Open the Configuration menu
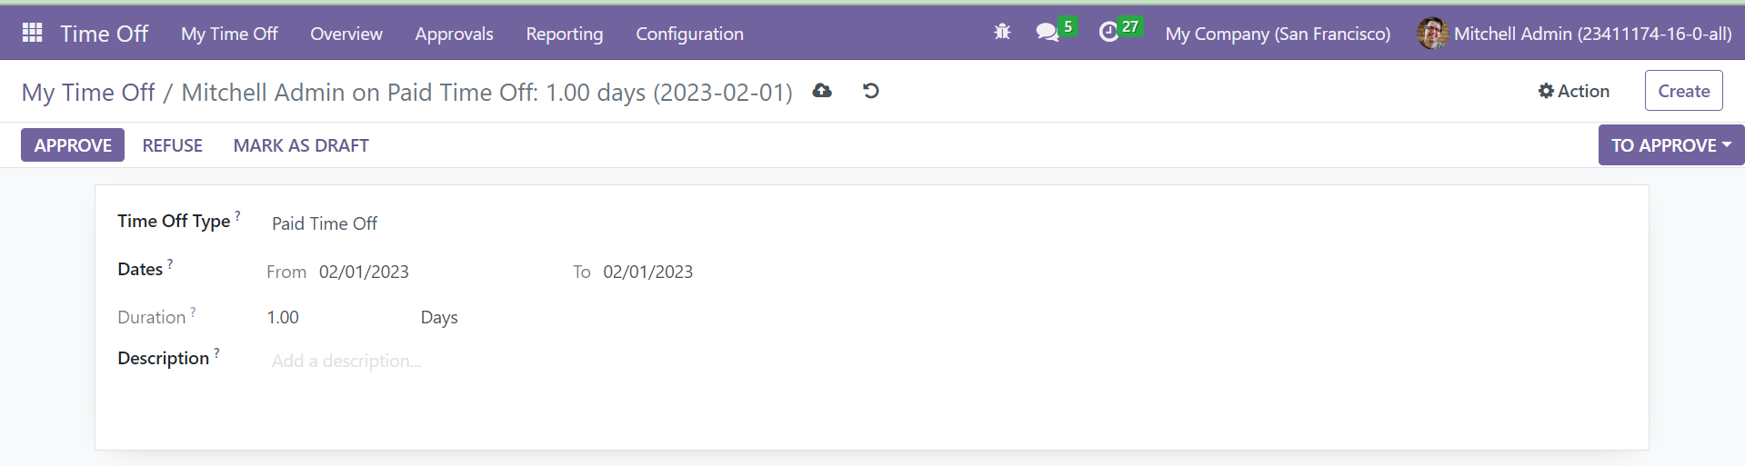 [689, 34]
